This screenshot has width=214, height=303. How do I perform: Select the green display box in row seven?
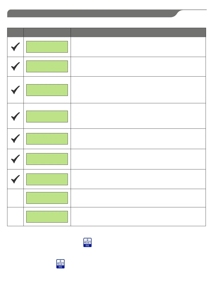coord(47,179)
